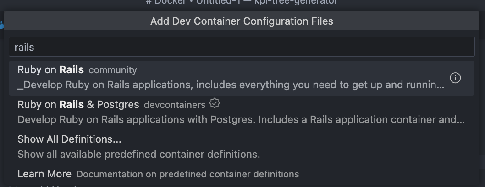Click the info icon on Ruby on Rails row

point(455,78)
